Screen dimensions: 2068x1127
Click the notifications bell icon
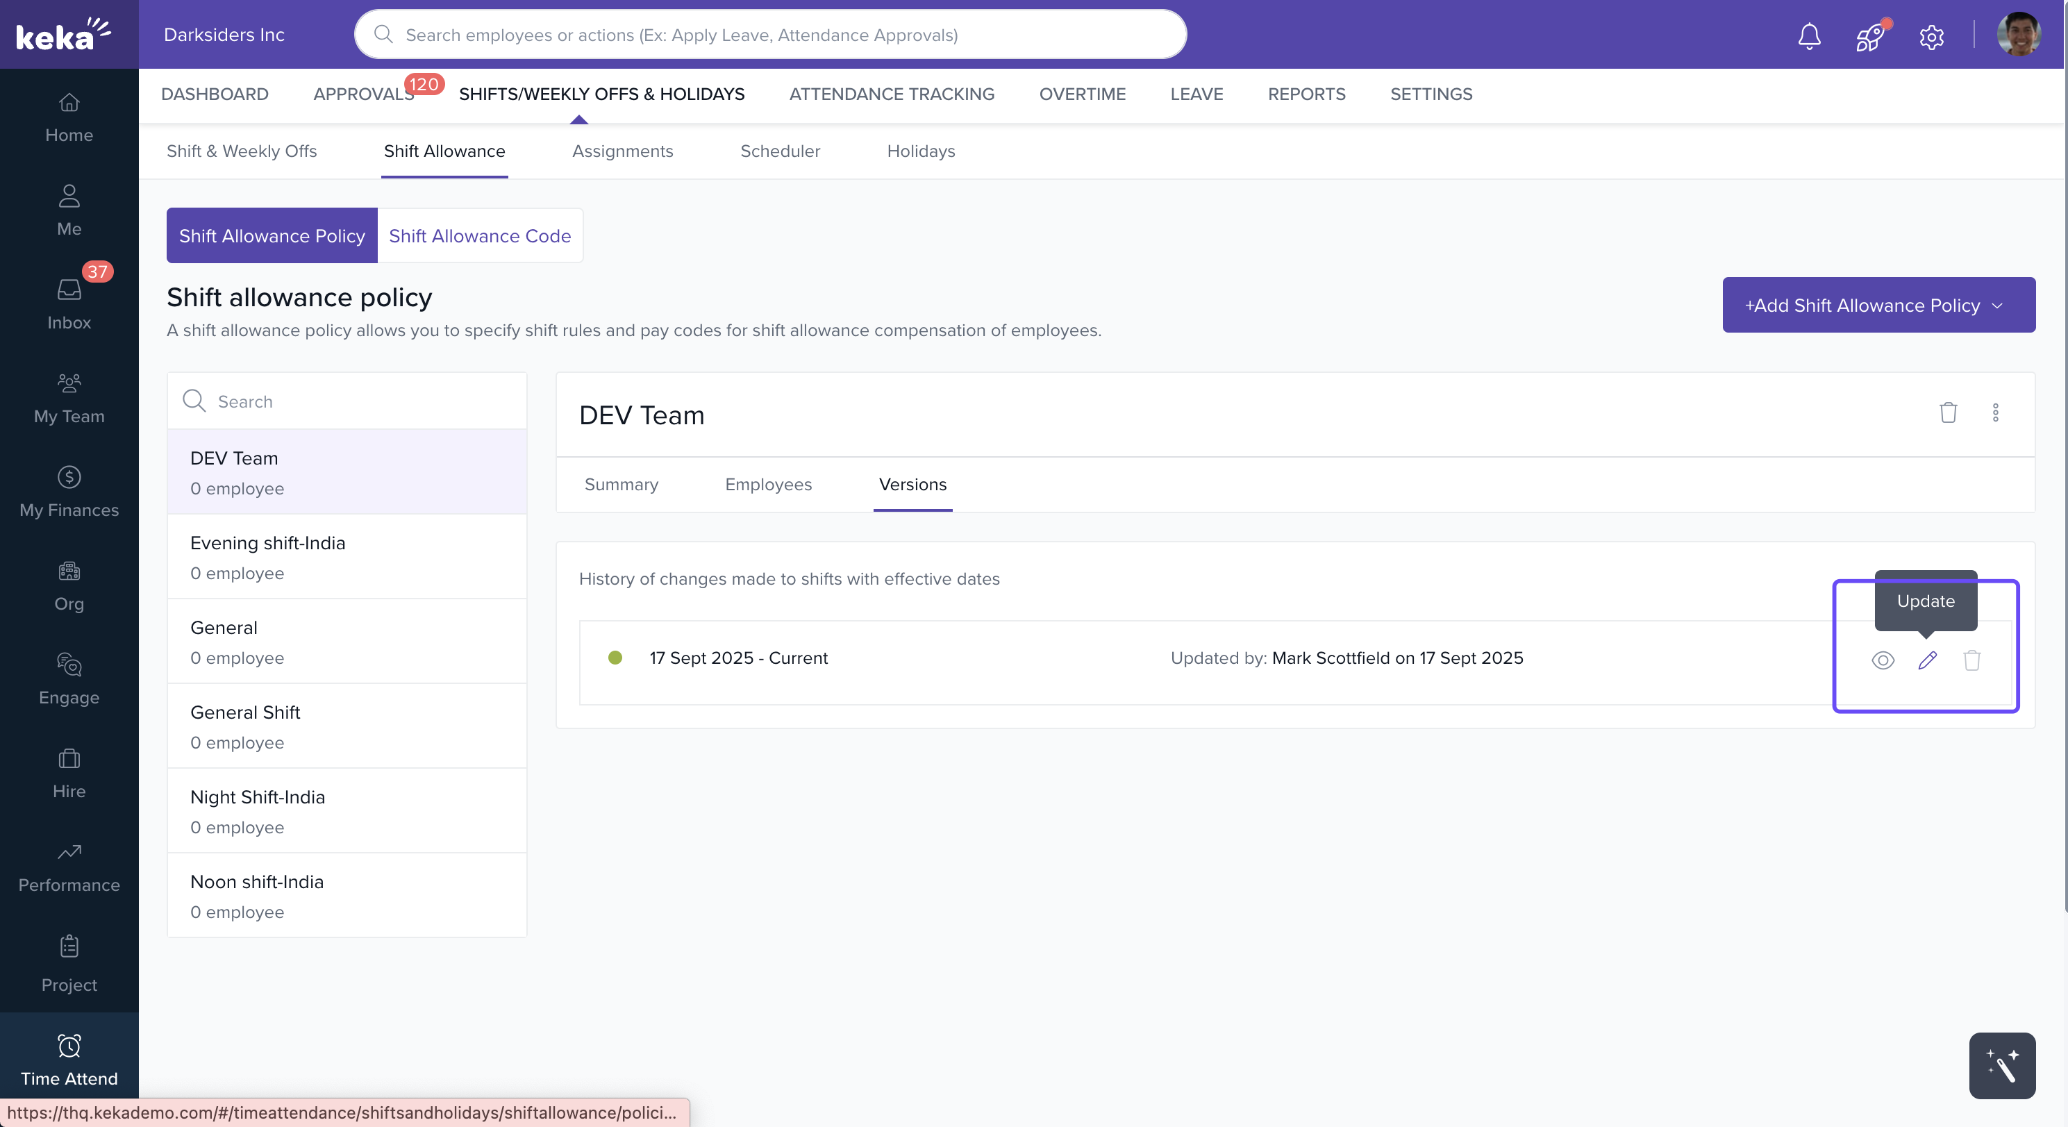coord(1809,35)
